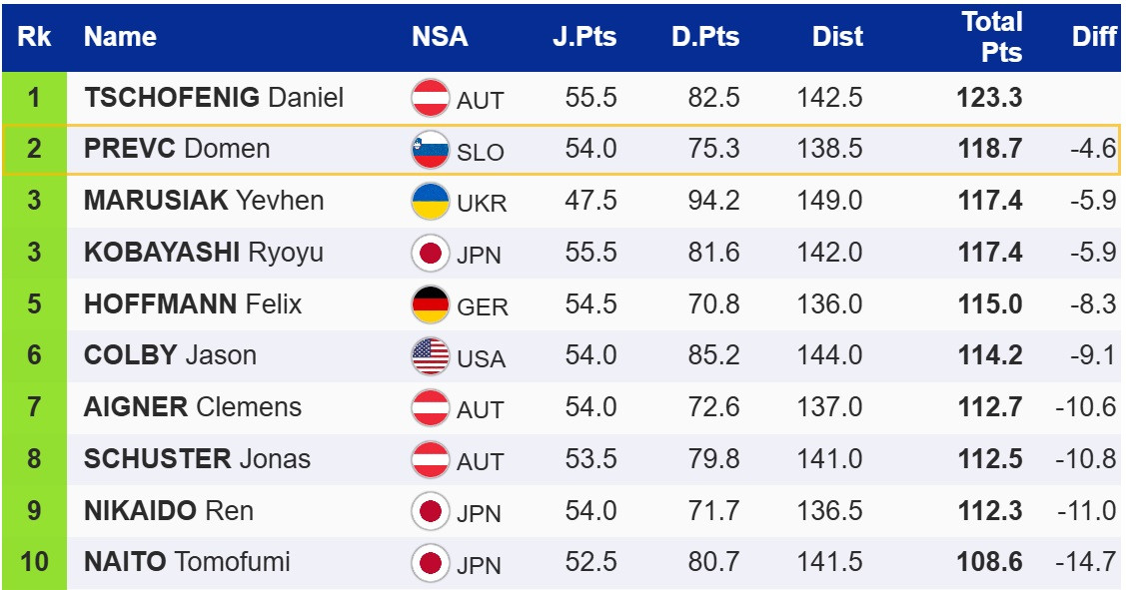Click the J.Pts column header
This screenshot has width=1126, height=590.
pos(584,37)
